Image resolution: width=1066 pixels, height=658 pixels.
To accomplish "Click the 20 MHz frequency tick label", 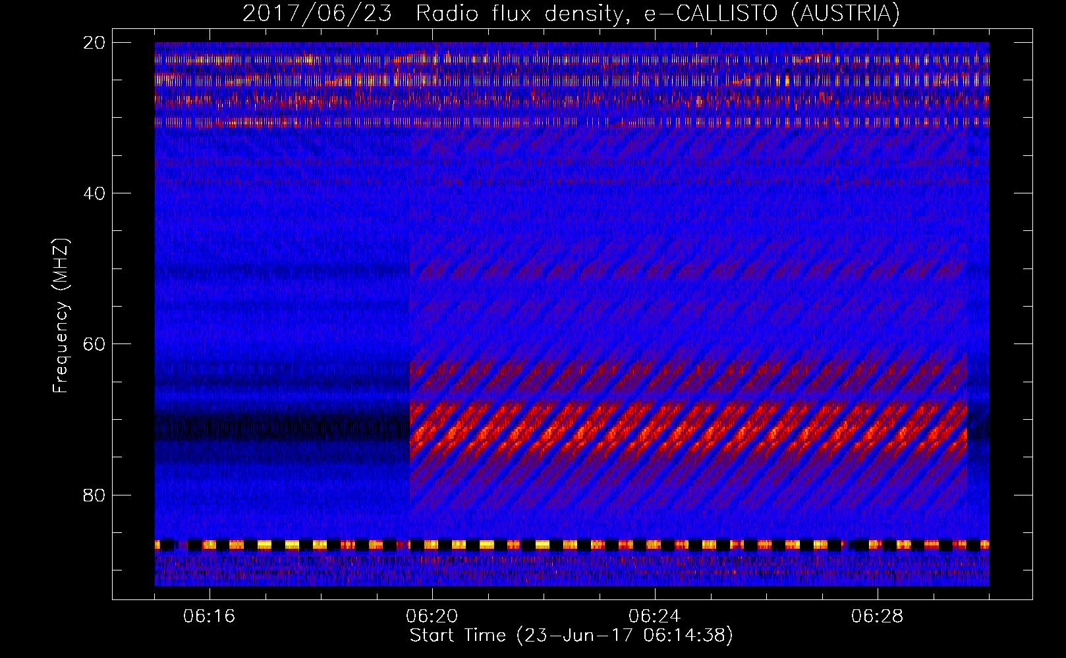I will 94,42.
